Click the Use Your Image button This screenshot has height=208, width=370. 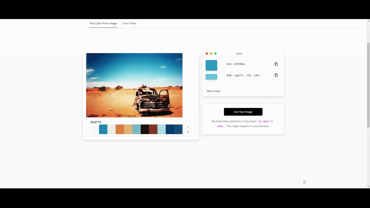click(243, 112)
